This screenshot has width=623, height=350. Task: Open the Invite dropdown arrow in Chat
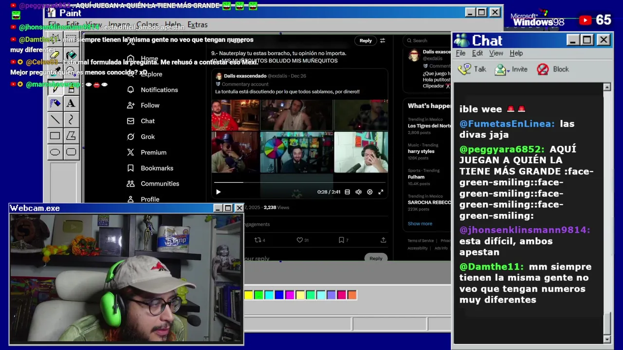[508, 70]
